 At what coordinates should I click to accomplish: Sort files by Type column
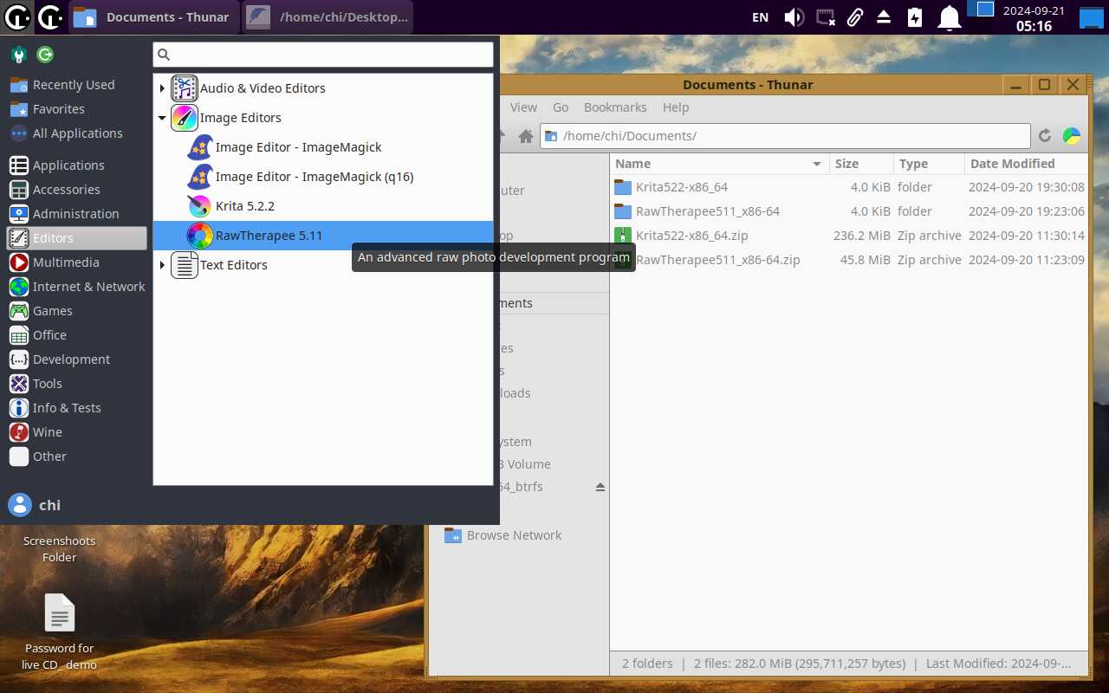point(929,164)
